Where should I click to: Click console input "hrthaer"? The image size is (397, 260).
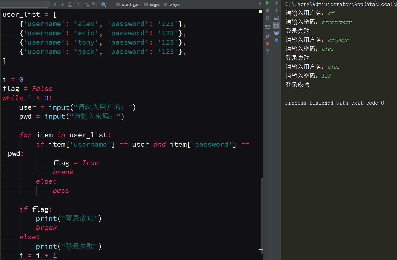pyautogui.click(x=338, y=40)
